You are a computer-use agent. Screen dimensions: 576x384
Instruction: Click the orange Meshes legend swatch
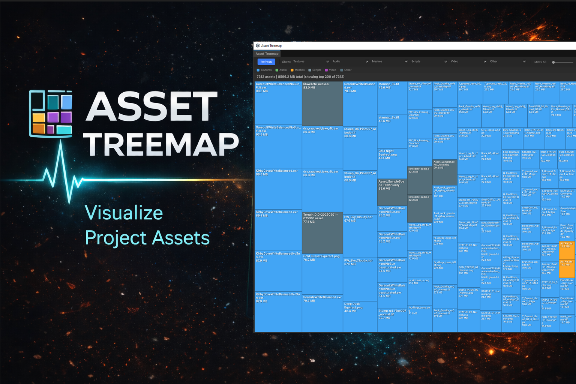coord(292,70)
